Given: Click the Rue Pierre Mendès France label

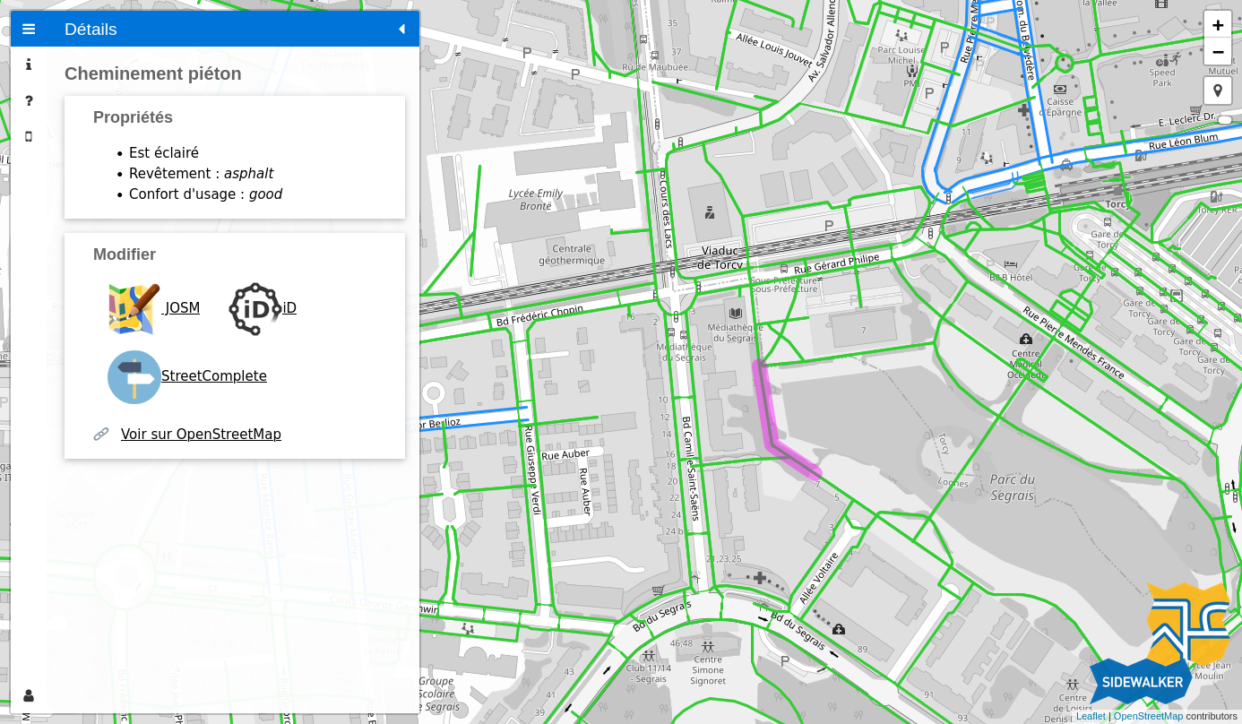Looking at the screenshot, I should [x=1074, y=342].
